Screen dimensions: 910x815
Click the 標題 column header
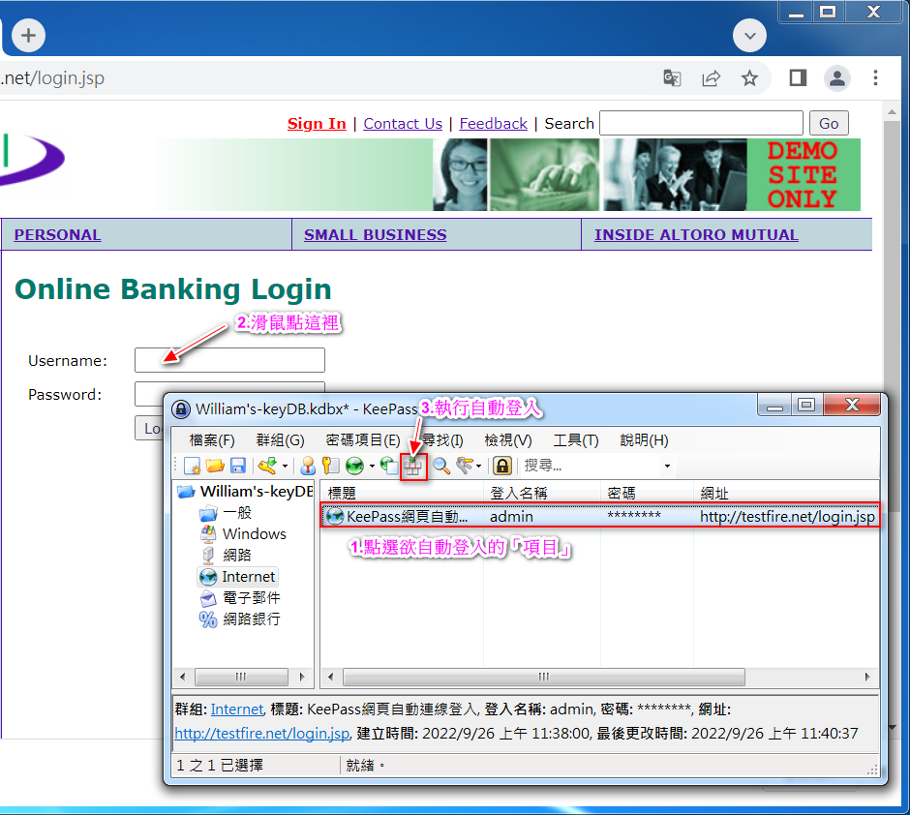click(x=402, y=493)
